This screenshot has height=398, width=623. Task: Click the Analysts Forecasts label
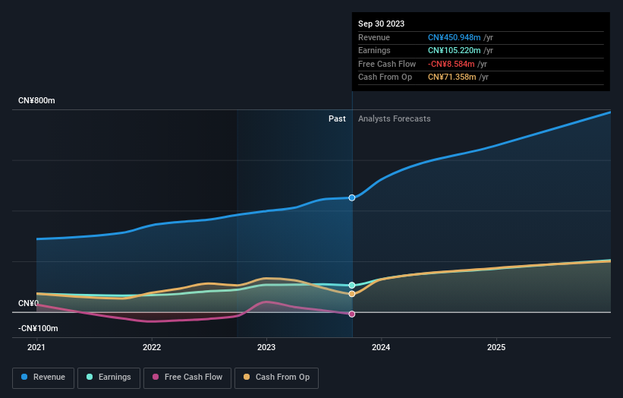point(394,118)
